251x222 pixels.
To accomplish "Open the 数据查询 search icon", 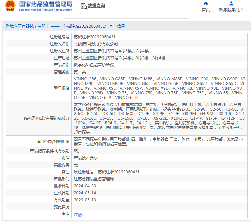I will click(x=84, y=6).
